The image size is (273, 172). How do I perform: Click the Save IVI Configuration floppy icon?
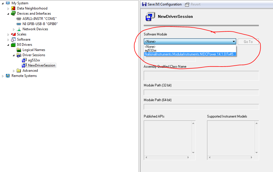coord(144,4)
